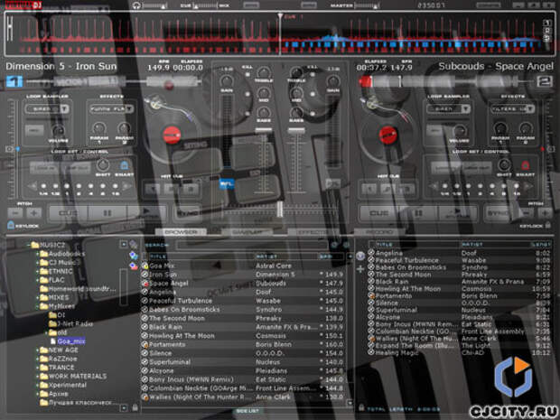
Task: Select the Goa_mix playlist
Action: 71,341
